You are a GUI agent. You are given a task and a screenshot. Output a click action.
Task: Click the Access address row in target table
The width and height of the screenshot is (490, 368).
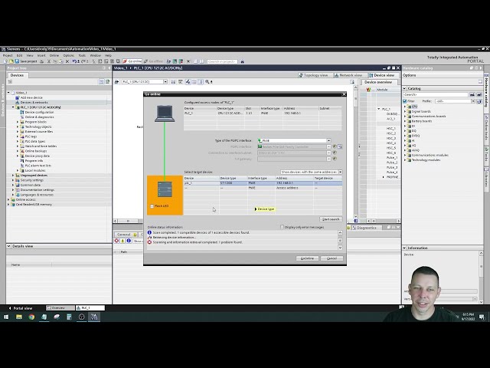coord(263,188)
